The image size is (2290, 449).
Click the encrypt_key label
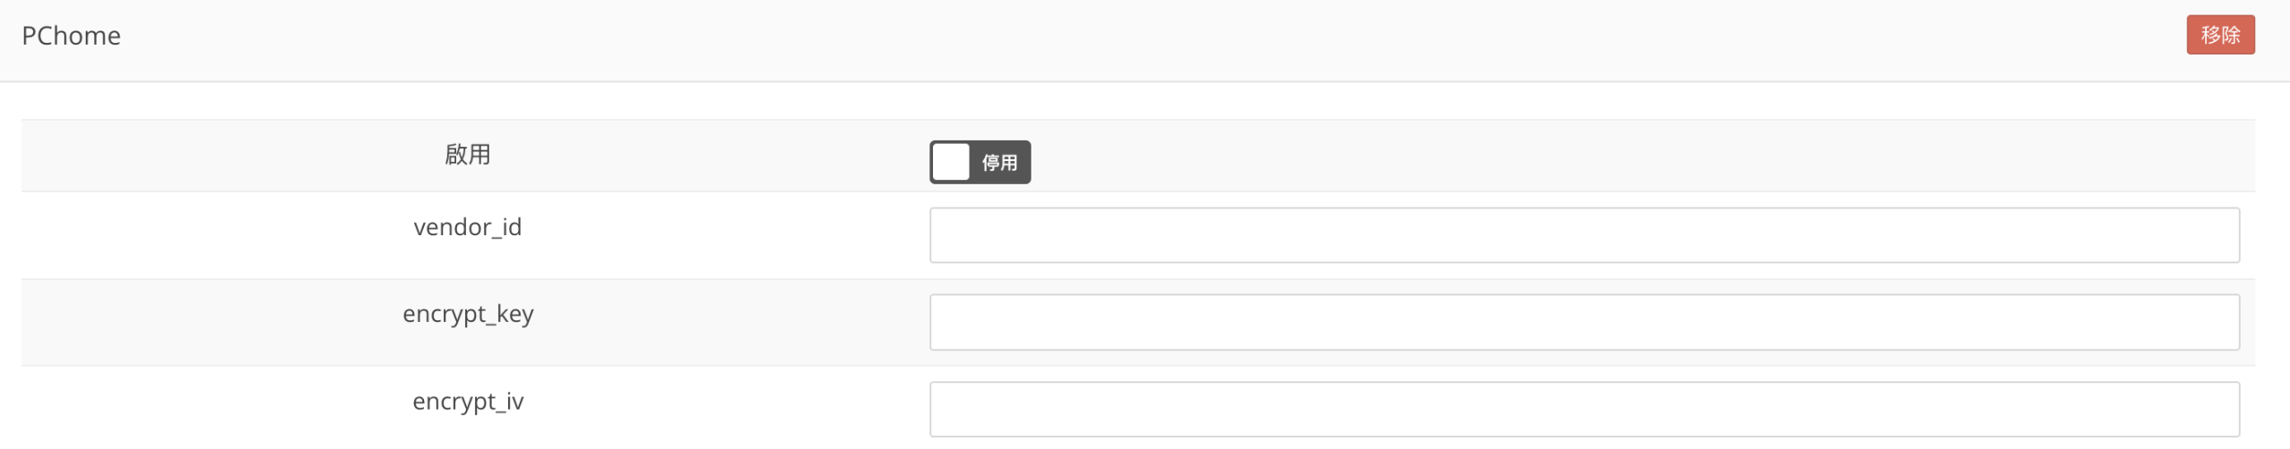pos(467,314)
